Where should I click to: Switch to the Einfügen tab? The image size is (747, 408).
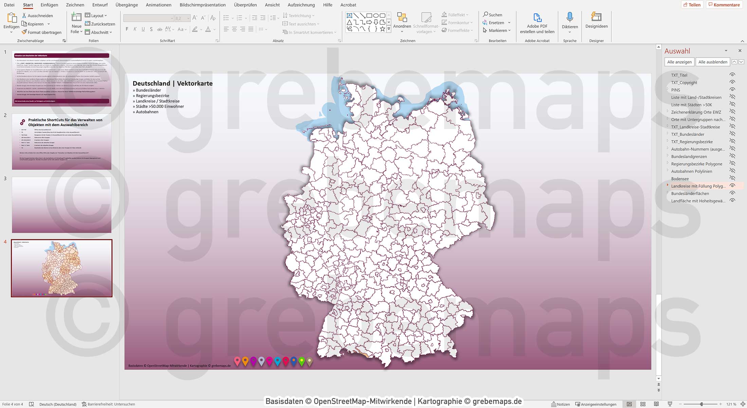coord(49,5)
